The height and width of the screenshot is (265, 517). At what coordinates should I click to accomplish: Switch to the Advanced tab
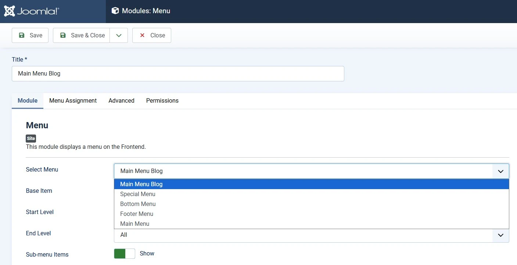(x=122, y=101)
